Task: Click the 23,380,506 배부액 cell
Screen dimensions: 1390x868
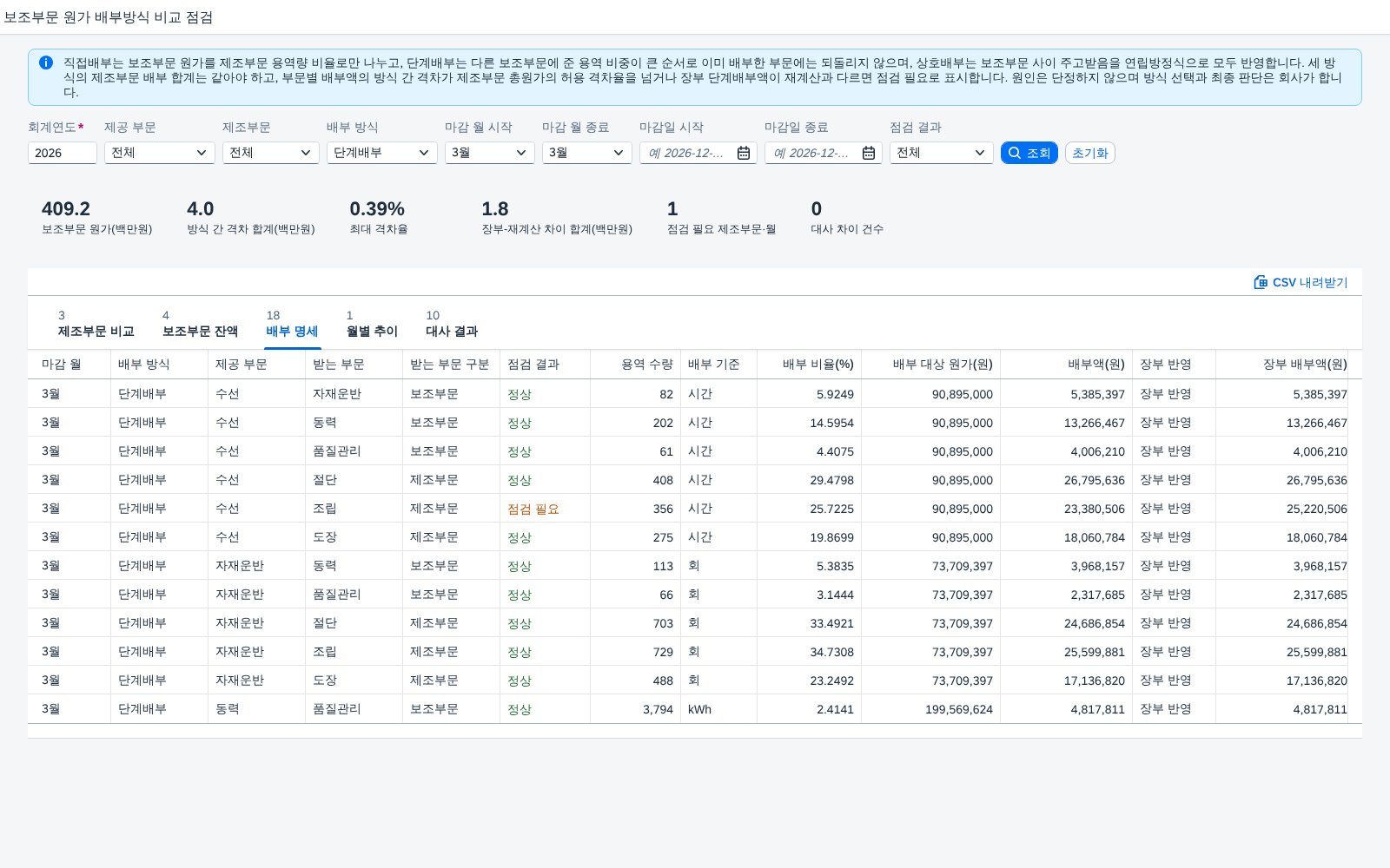Action: (1067, 509)
